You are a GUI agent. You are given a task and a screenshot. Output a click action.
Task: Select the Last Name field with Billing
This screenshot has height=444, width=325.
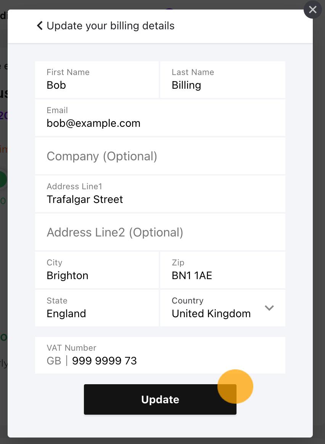coord(223,80)
